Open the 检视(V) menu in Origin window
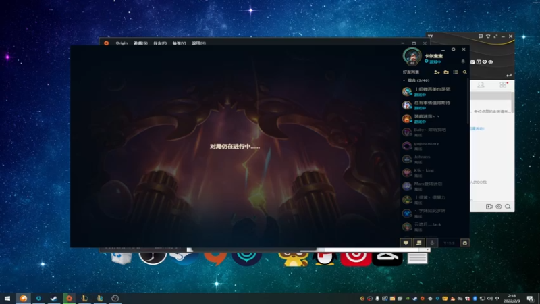 pyautogui.click(x=179, y=43)
